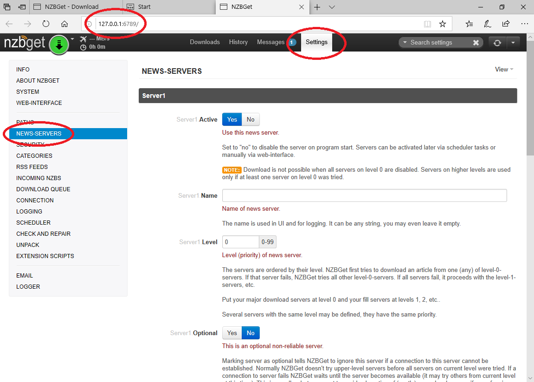The width and height of the screenshot is (534, 382).
Task: Open INCOMING NZBS settings section
Action: pos(39,178)
